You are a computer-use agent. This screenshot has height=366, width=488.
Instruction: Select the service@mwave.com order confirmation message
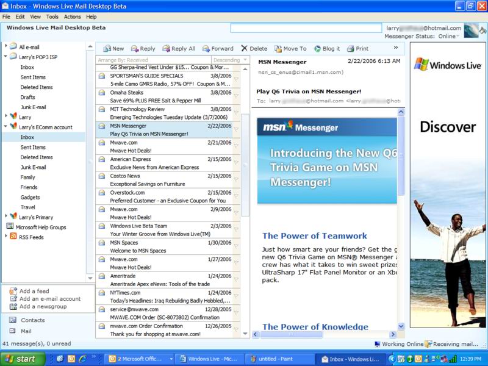(168, 314)
